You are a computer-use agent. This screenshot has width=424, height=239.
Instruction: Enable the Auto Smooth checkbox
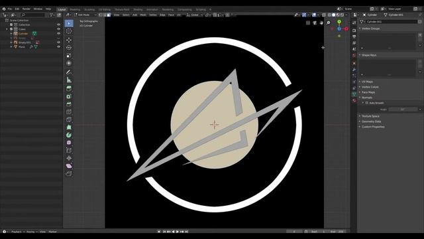[366, 103]
